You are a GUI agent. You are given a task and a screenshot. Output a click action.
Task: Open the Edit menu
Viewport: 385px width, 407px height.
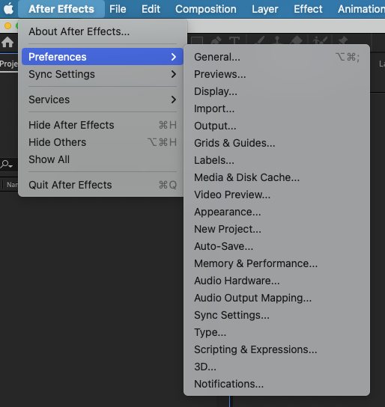click(x=151, y=9)
